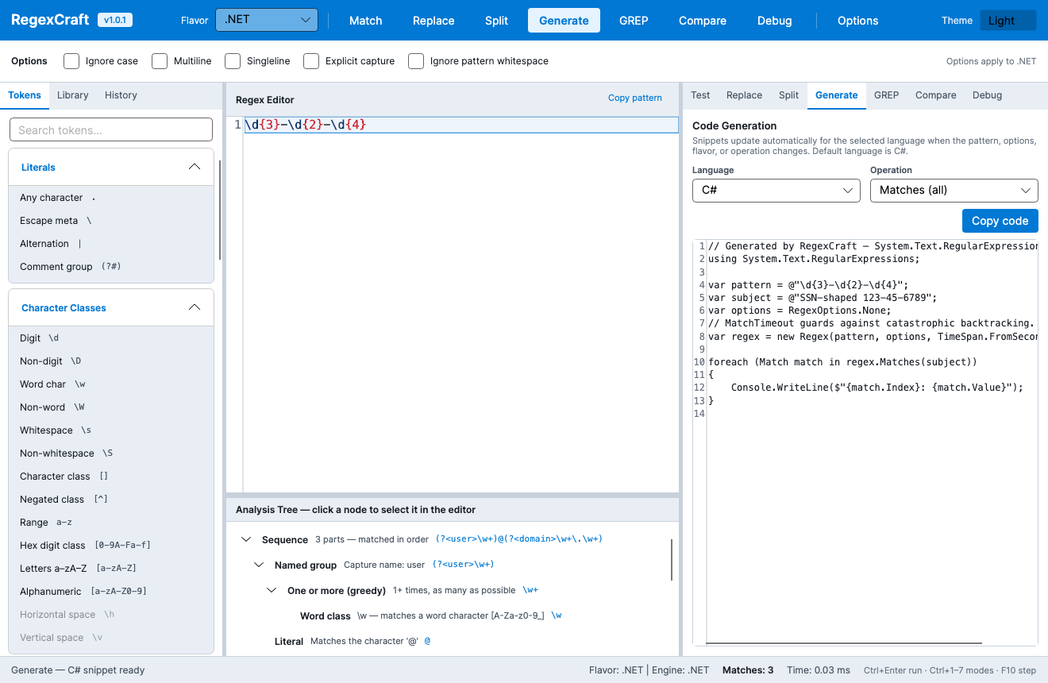Click the generated code scrollbar at bottom
Screen dimensions: 1048x683
[844, 643]
